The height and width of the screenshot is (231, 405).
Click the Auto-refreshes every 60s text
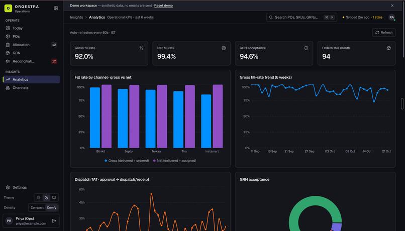pos(93,33)
